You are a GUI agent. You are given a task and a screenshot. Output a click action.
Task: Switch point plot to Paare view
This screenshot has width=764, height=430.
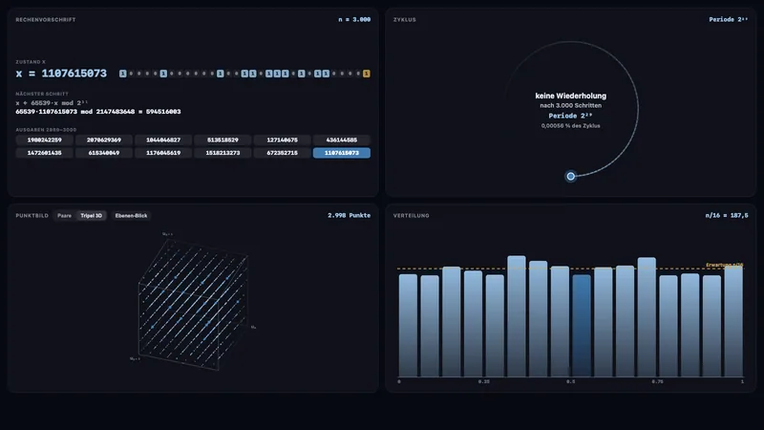pos(64,216)
